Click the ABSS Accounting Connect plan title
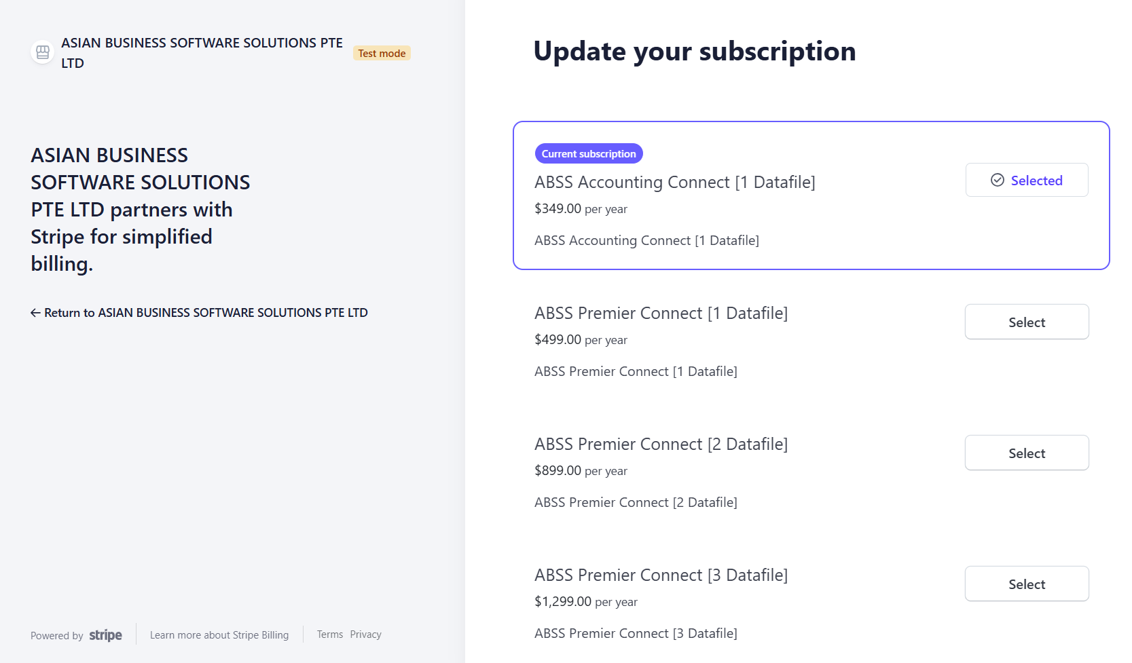 674,183
